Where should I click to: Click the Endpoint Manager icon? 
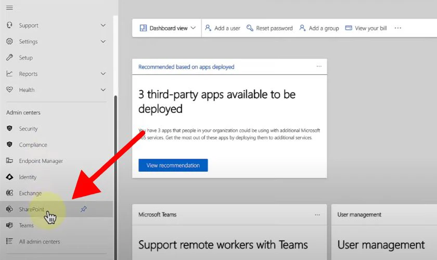pos(9,161)
